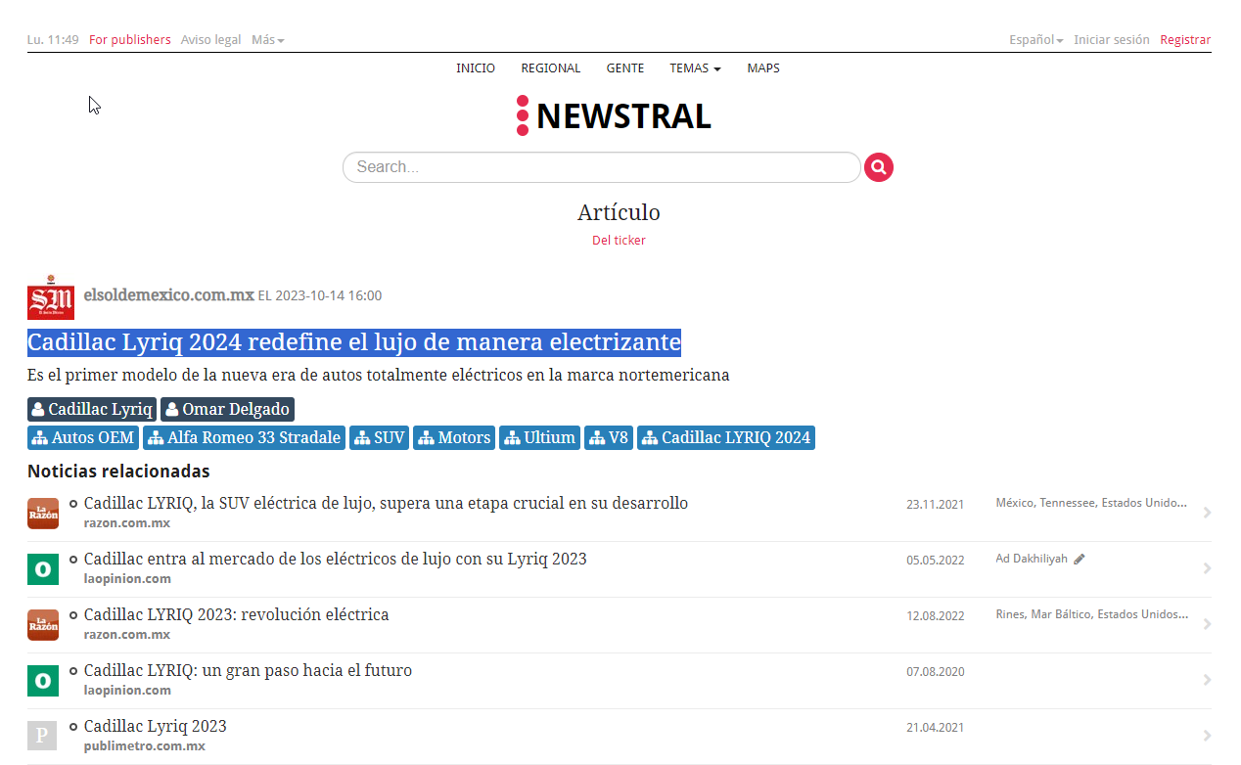The height and width of the screenshot is (765, 1241).
Task: Open article 'Cadillac LYRIQ: un gran paso hacia el futuro'
Action: point(248,670)
